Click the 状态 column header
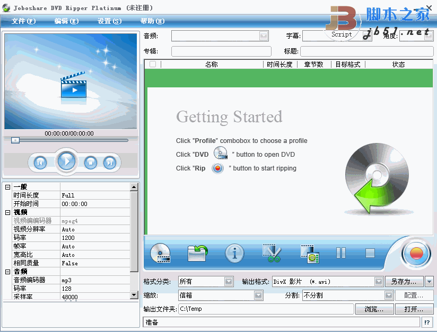This screenshot has width=437, height=332. click(x=398, y=65)
